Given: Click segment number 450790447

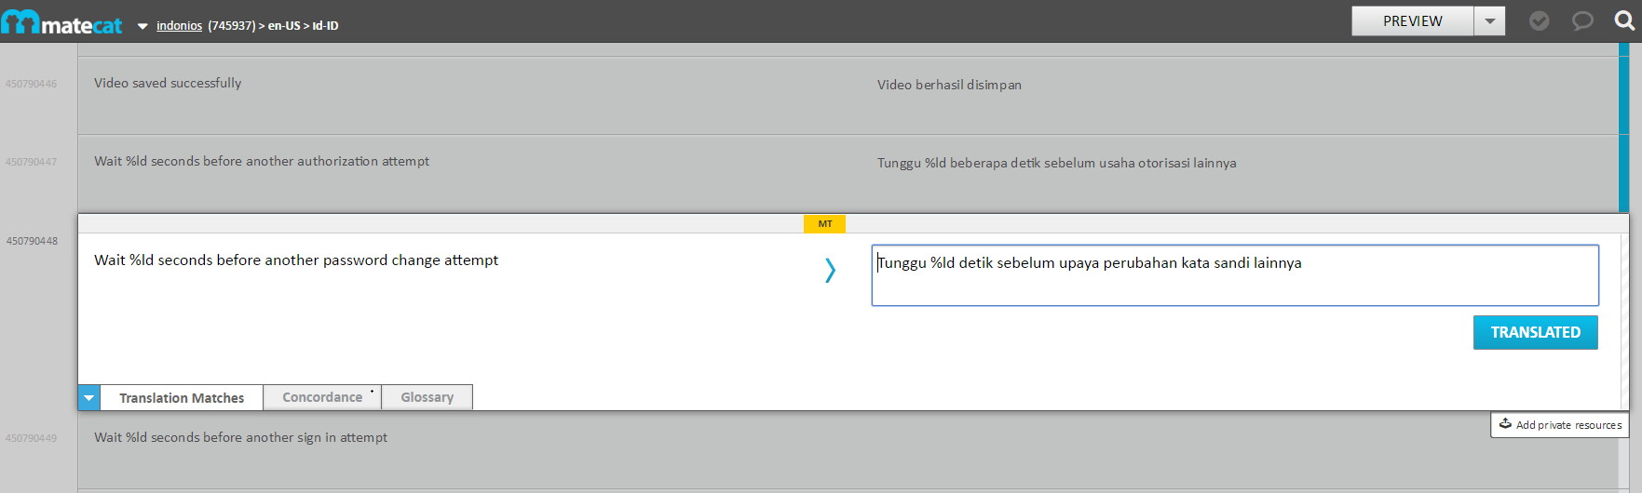Looking at the screenshot, I should point(32,162).
